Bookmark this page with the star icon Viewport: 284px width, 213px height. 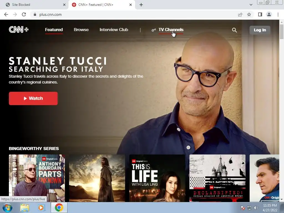point(249,14)
